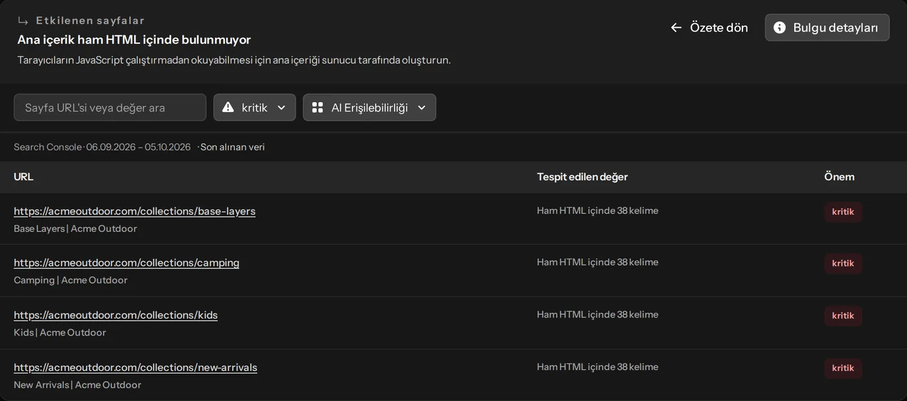Click the detected value in base-layers row
The height and width of the screenshot is (401, 907).
pyautogui.click(x=597, y=210)
